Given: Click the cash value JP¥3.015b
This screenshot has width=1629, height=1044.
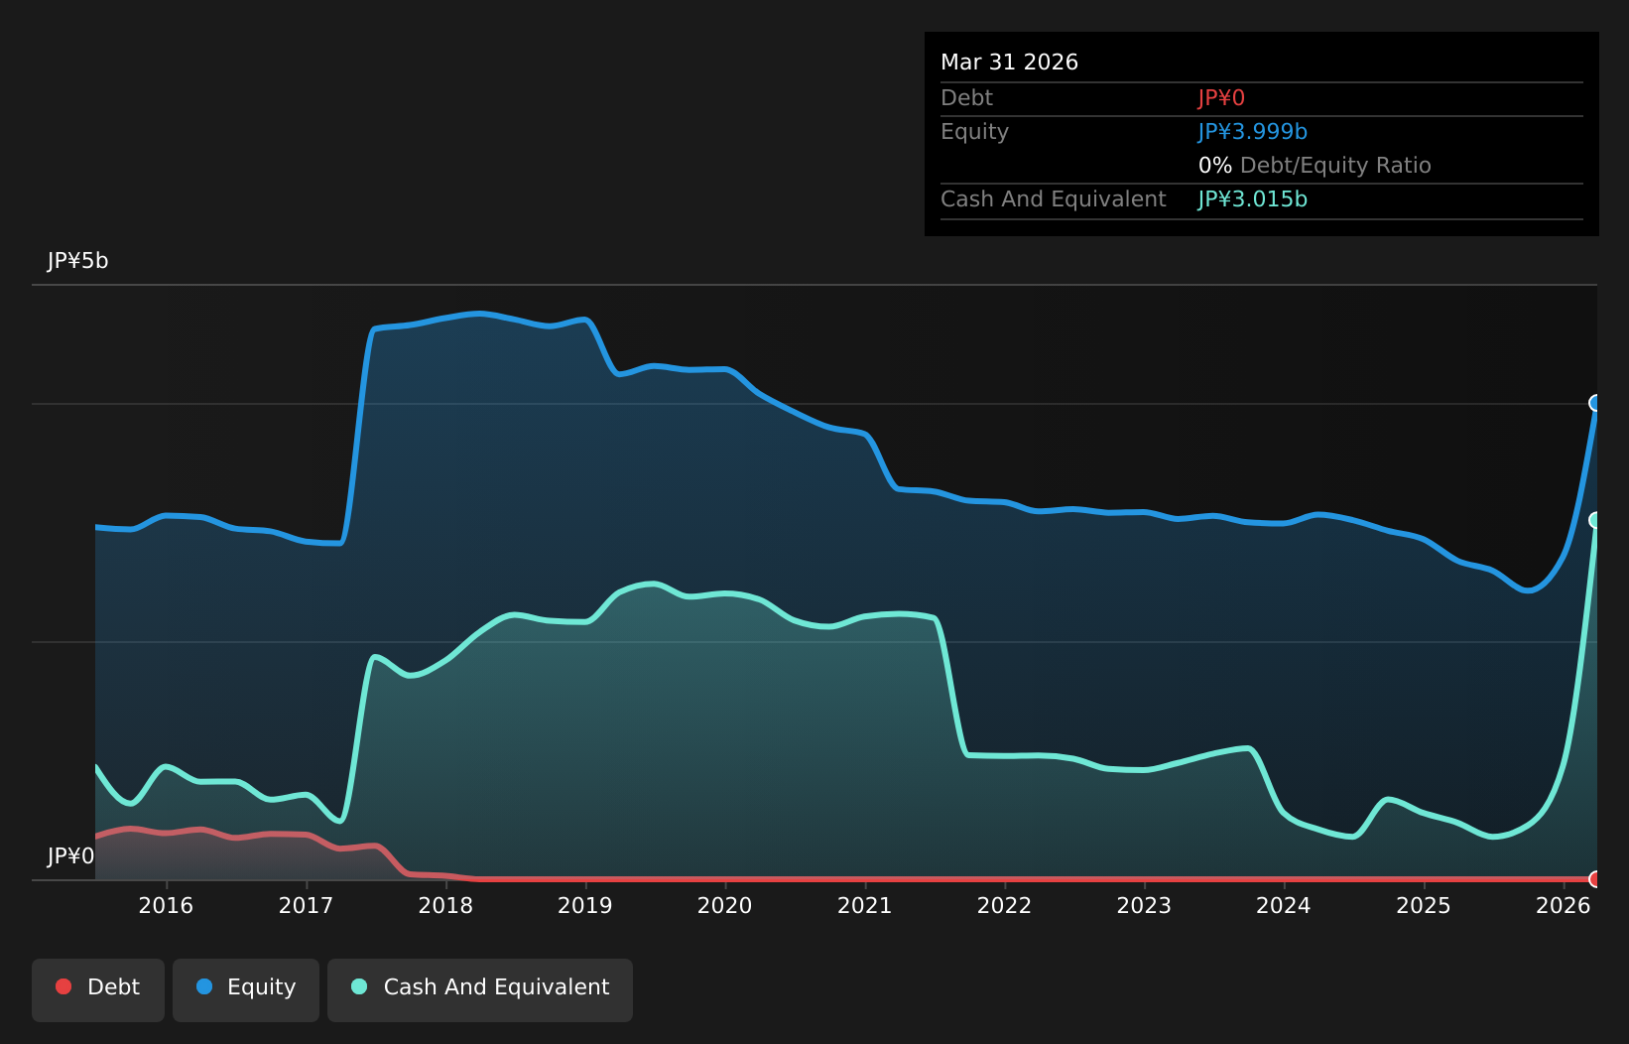Looking at the screenshot, I should (1252, 199).
